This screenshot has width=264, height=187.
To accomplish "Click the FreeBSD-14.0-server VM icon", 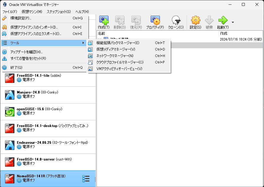I will 9,162.
